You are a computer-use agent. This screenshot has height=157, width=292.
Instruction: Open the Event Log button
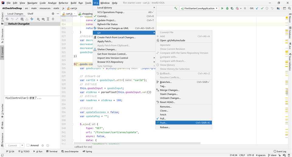click(x=280, y=152)
